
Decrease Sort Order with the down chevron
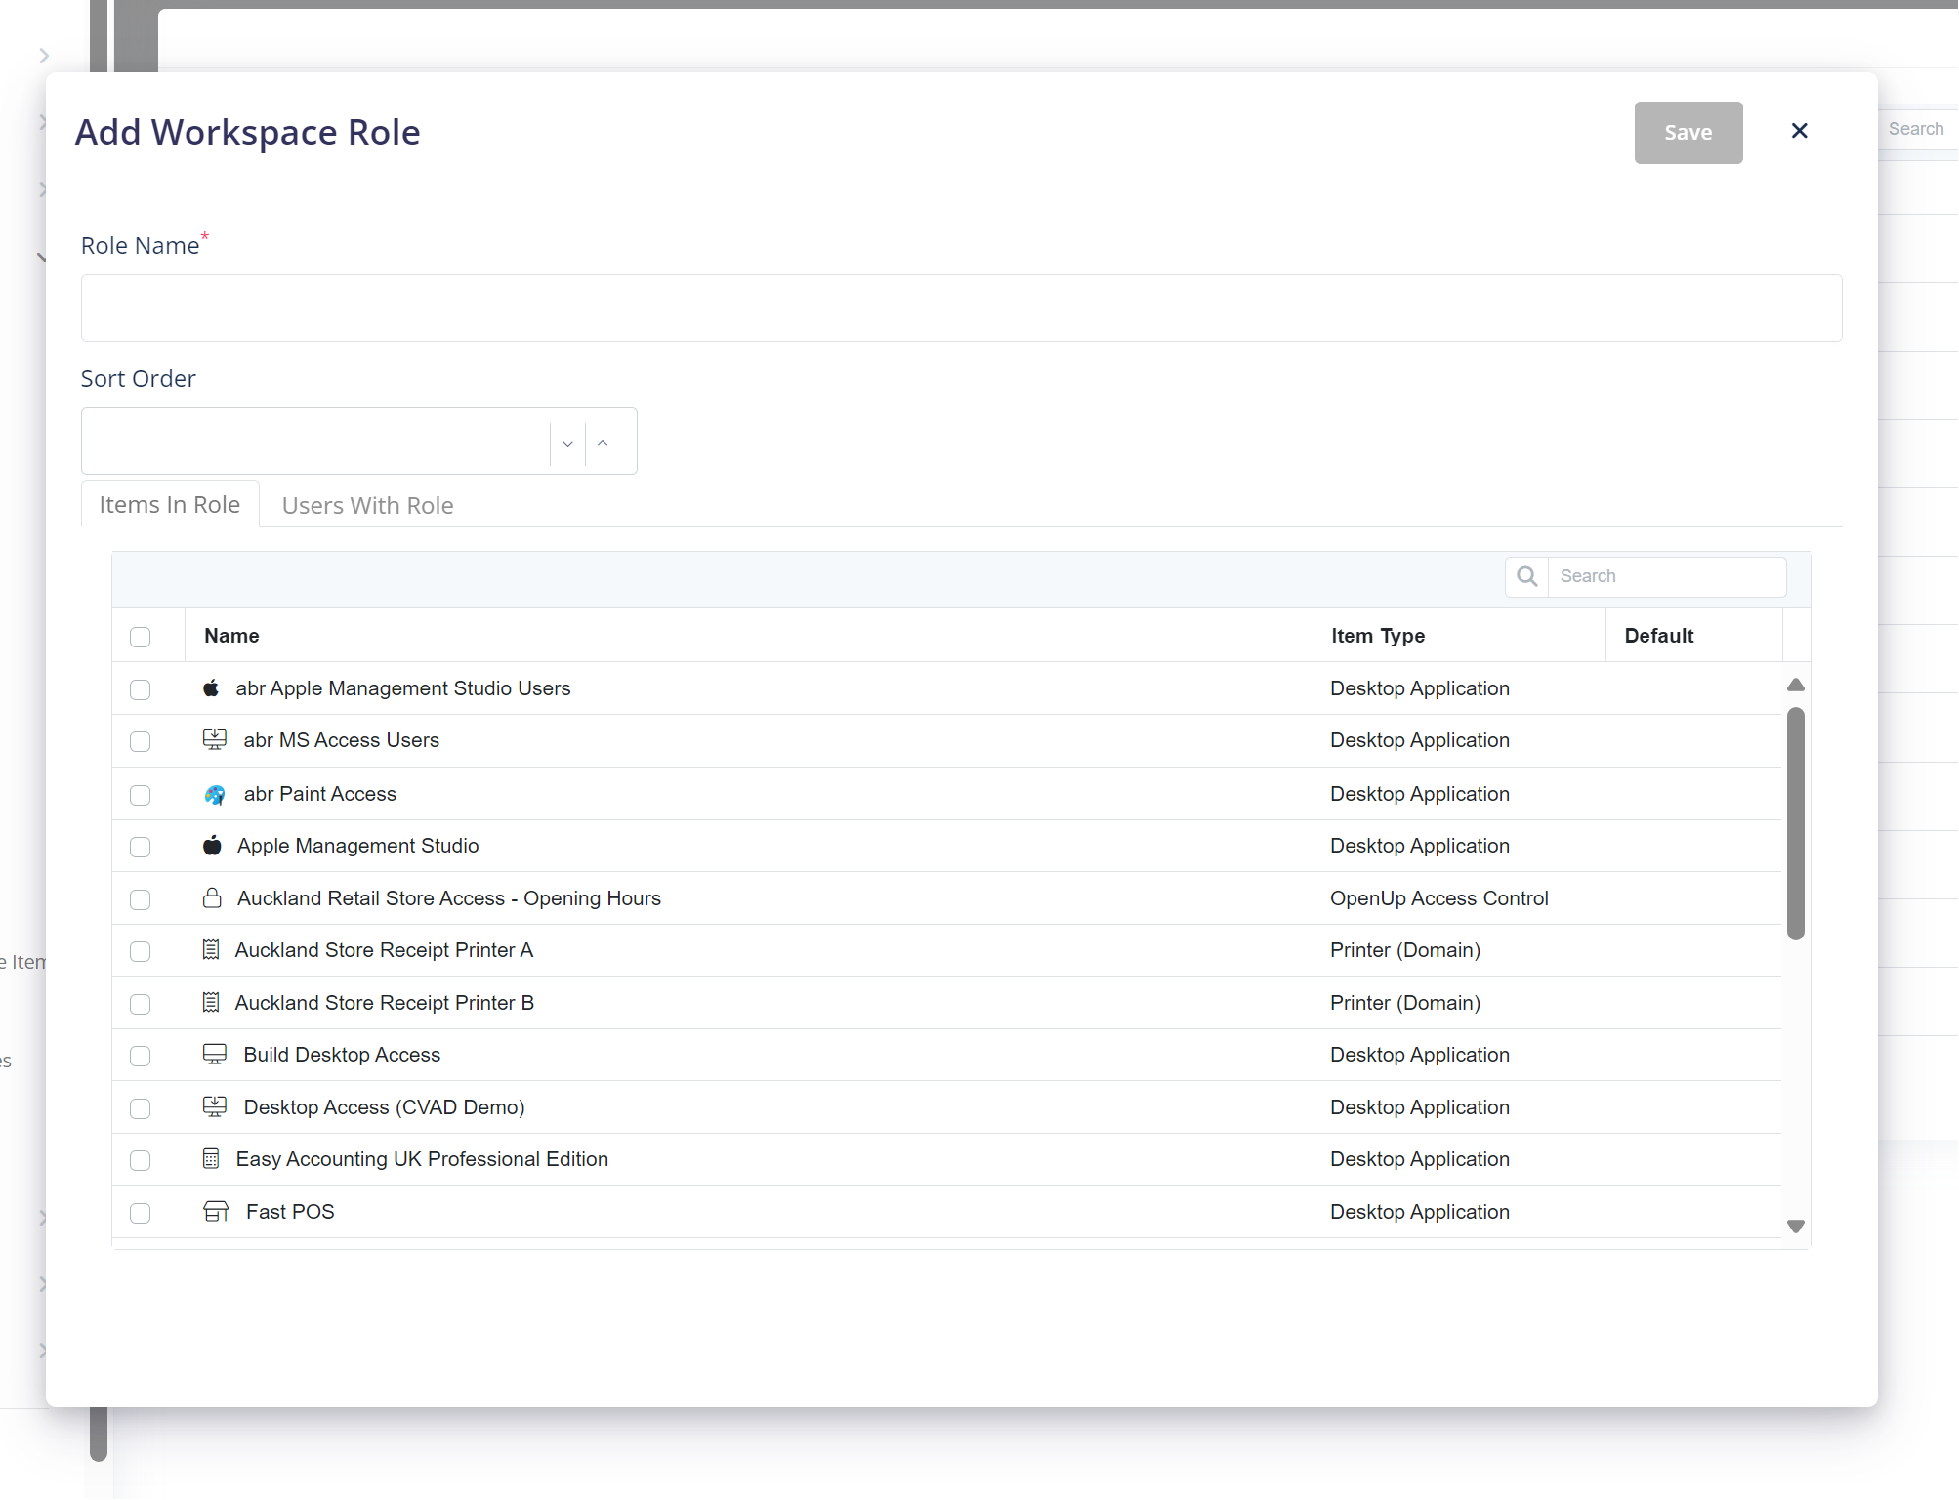click(x=567, y=443)
